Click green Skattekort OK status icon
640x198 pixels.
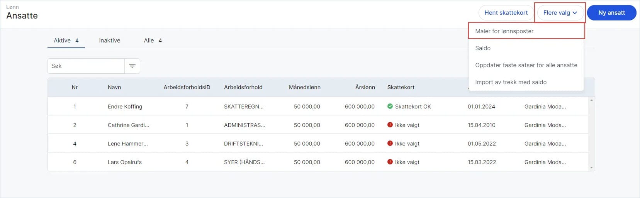click(x=390, y=106)
